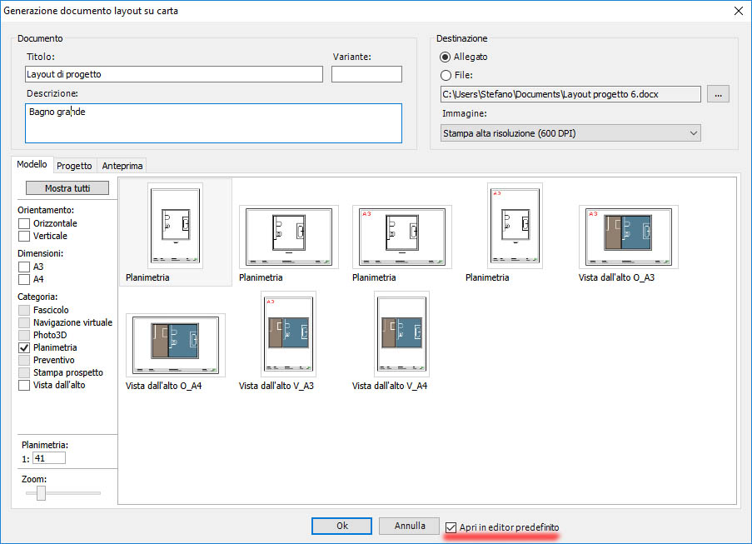Open the Immagine resolution dropdown
752x544 pixels.
[x=570, y=133]
